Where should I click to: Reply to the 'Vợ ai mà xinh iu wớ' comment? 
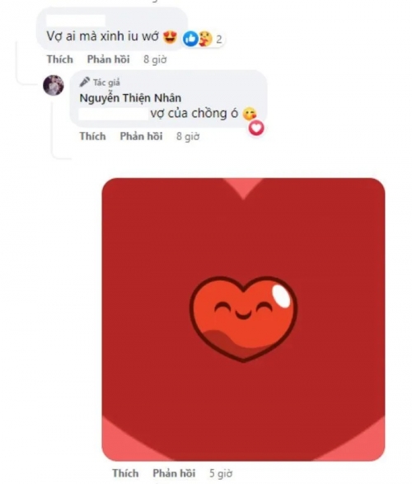click(108, 59)
